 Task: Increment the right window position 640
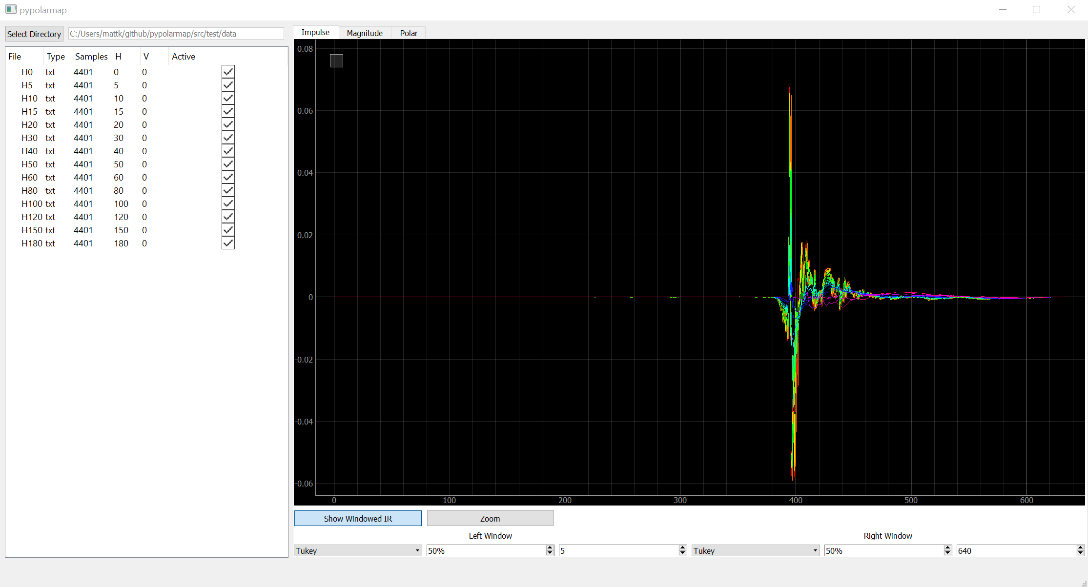pos(1080,547)
